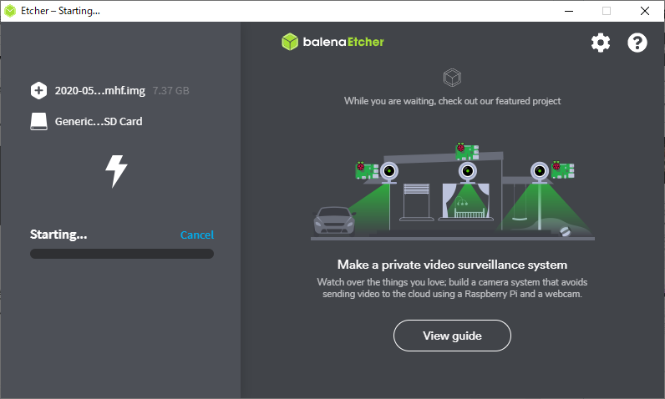This screenshot has width=665, height=399.
Task: Click the SD card drive icon
Action: point(38,122)
